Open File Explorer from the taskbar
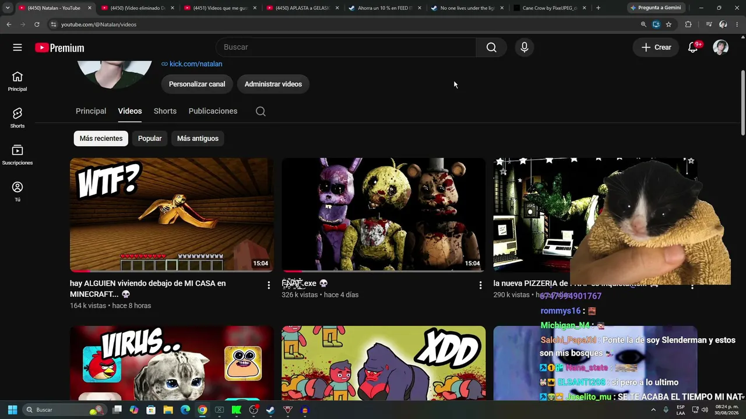The image size is (746, 419). [168, 410]
